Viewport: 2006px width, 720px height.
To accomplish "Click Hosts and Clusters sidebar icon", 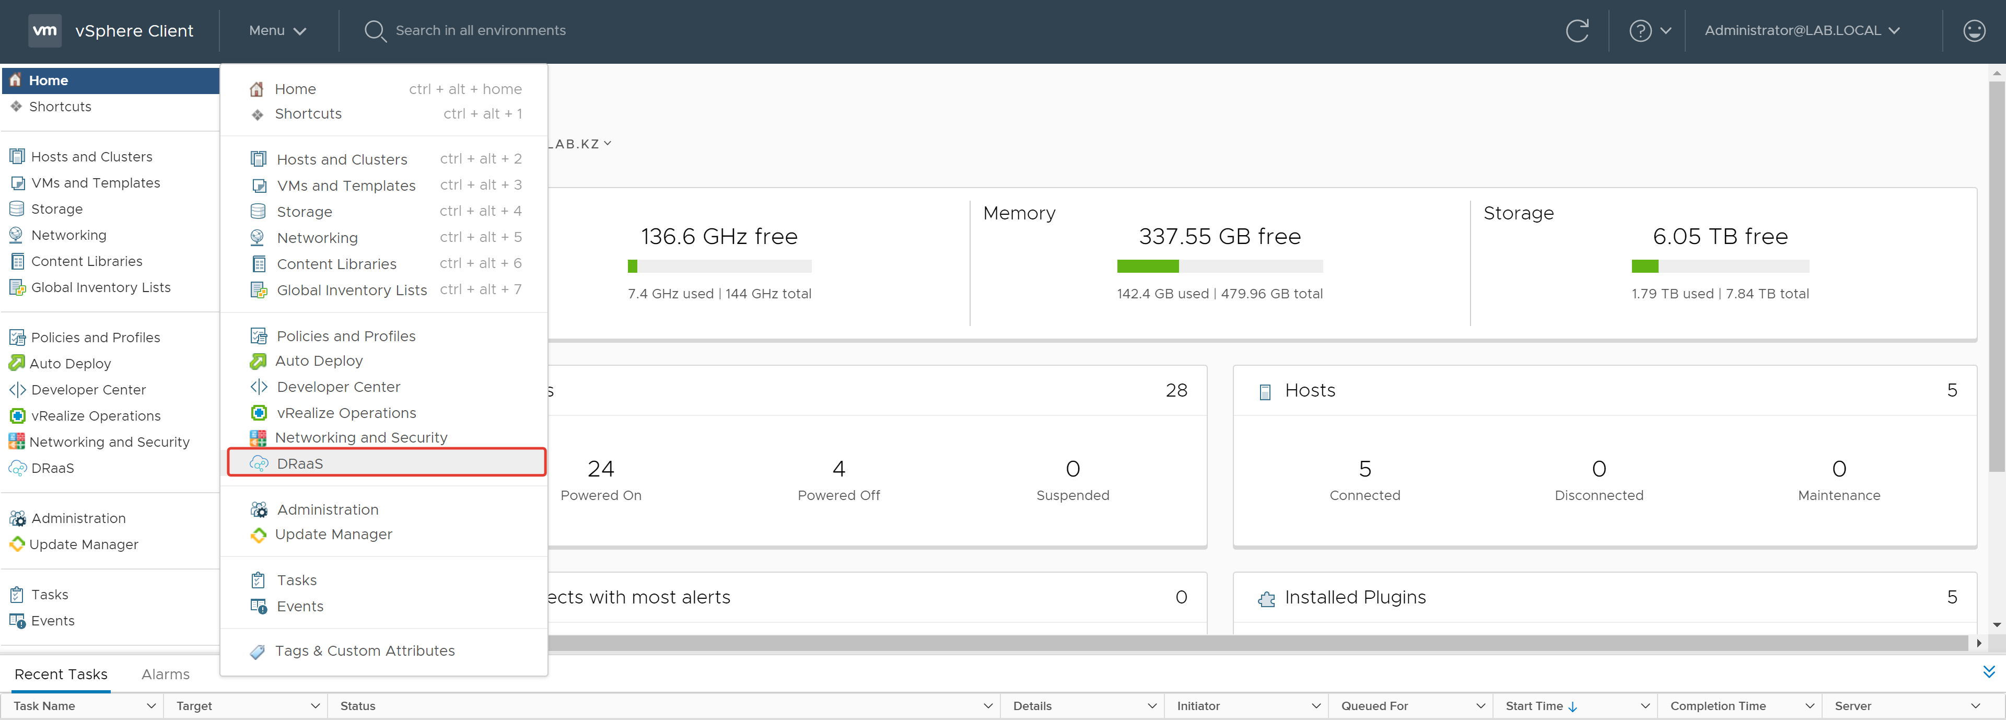I will (x=16, y=156).
